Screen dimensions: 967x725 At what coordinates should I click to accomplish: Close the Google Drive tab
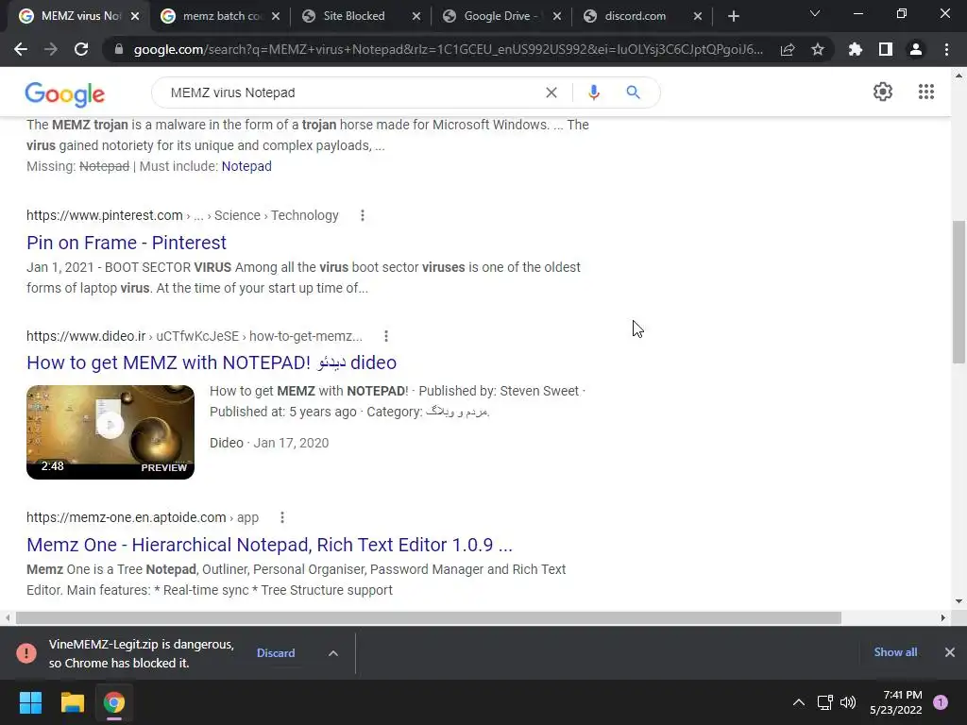point(557,16)
